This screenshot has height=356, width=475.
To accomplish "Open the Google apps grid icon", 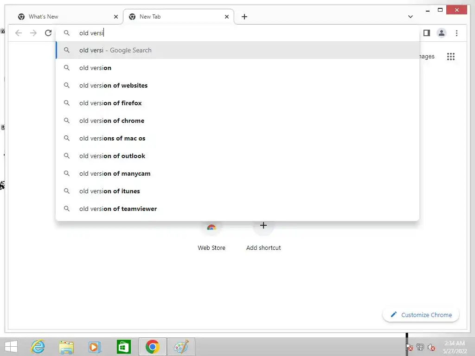I will tap(451, 56).
